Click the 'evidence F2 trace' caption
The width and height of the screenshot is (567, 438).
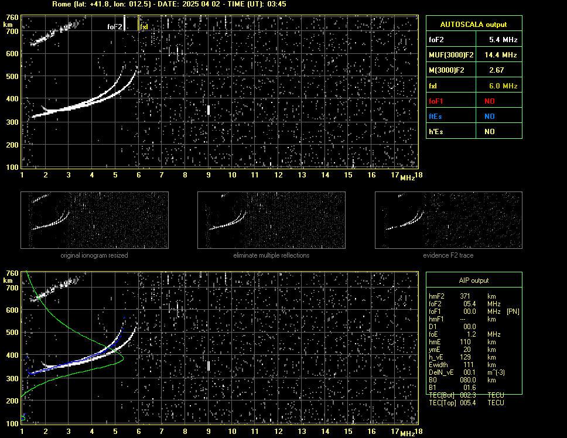pyautogui.click(x=449, y=255)
